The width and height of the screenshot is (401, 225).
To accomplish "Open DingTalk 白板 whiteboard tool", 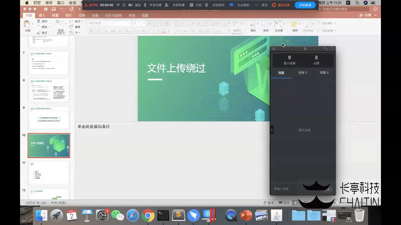I will 196,5.
